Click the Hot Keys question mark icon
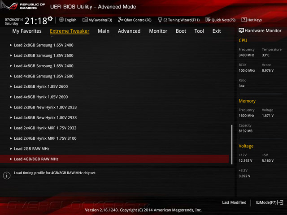The image size is (287, 215). coord(244,20)
